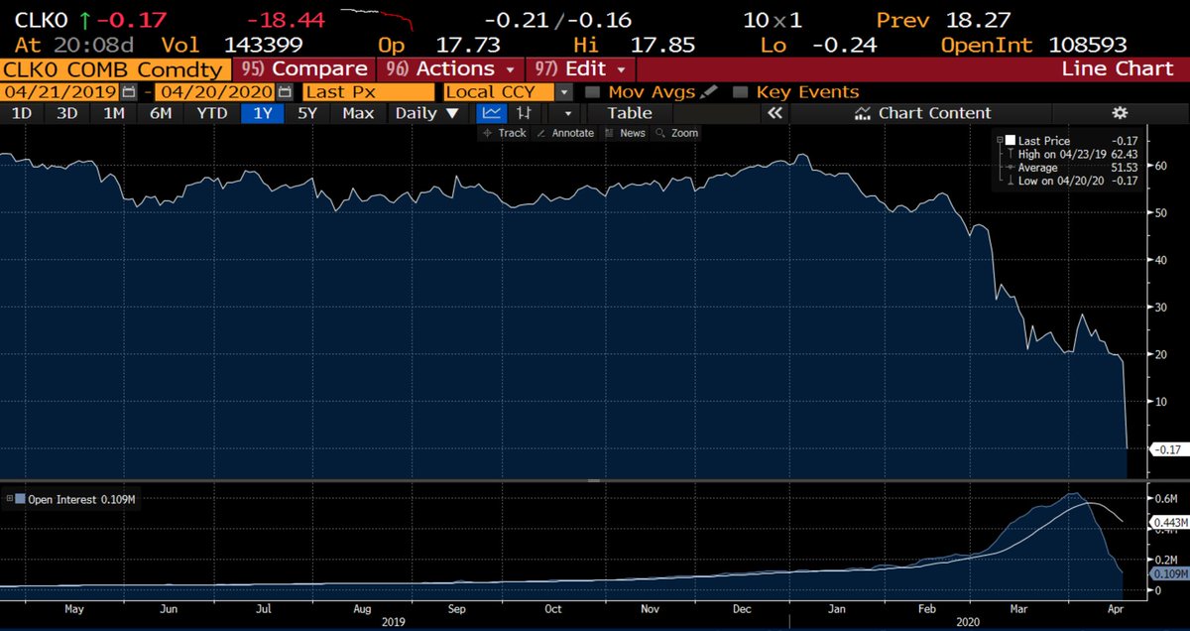This screenshot has width=1190, height=631.
Task: Select the Max date range
Action: pos(358,112)
